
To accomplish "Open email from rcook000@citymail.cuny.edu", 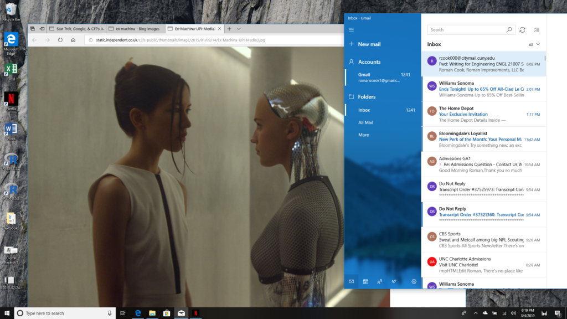I will pyautogui.click(x=483, y=64).
